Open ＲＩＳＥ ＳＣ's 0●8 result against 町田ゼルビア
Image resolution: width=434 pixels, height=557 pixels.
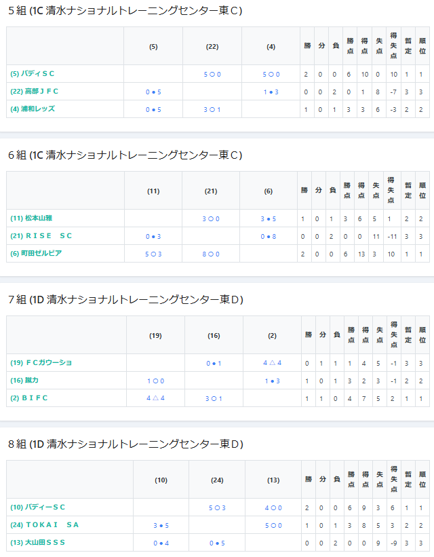[x=269, y=237]
